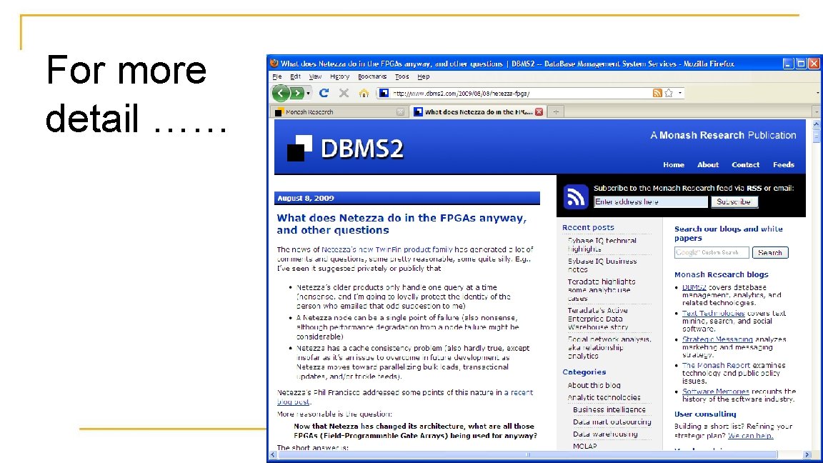The width and height of the screenshot is (823, 463).
Task: Switch to the Monash Research tab
Action: point(336,111)
